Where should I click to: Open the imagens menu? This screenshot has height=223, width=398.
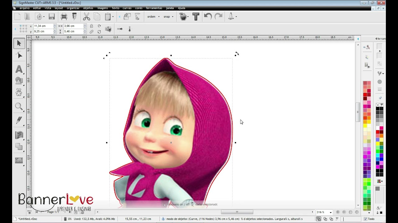tap(103, 8)
